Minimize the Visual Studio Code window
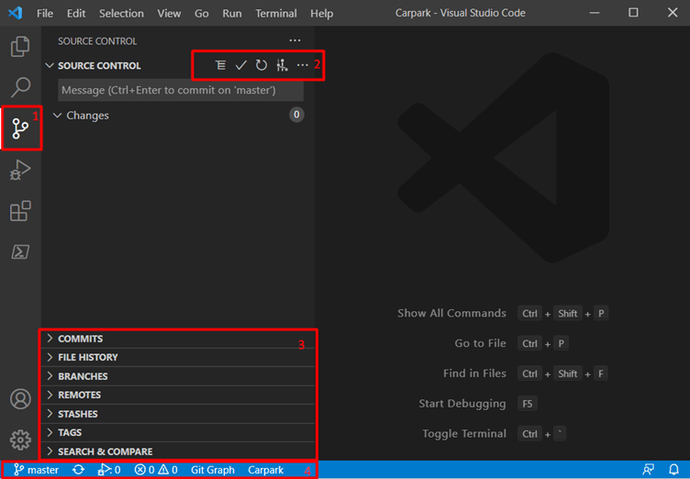This screenshot has height=479, width=690. [x=595, y=13]
